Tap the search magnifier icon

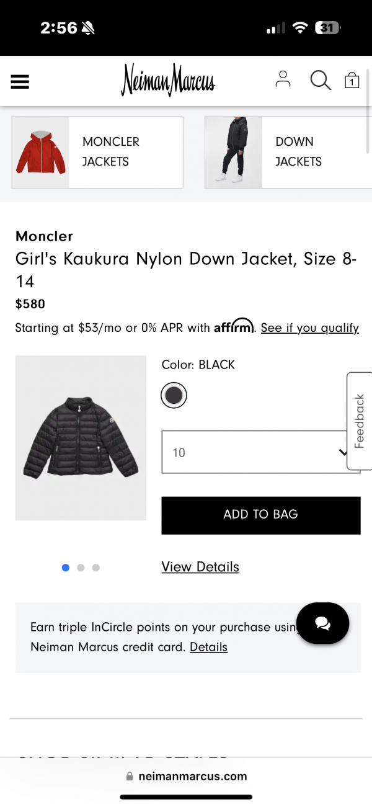coord(320,80)
